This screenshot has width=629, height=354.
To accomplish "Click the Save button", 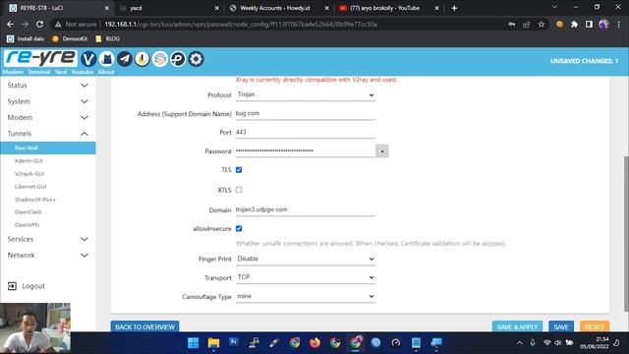I will pos(561,326).
